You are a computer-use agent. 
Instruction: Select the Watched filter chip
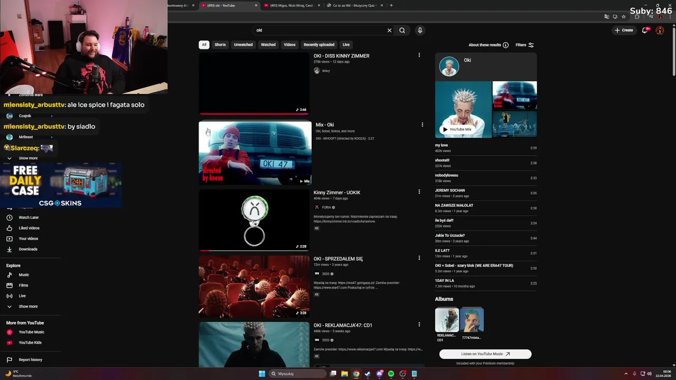click(268, 45)
